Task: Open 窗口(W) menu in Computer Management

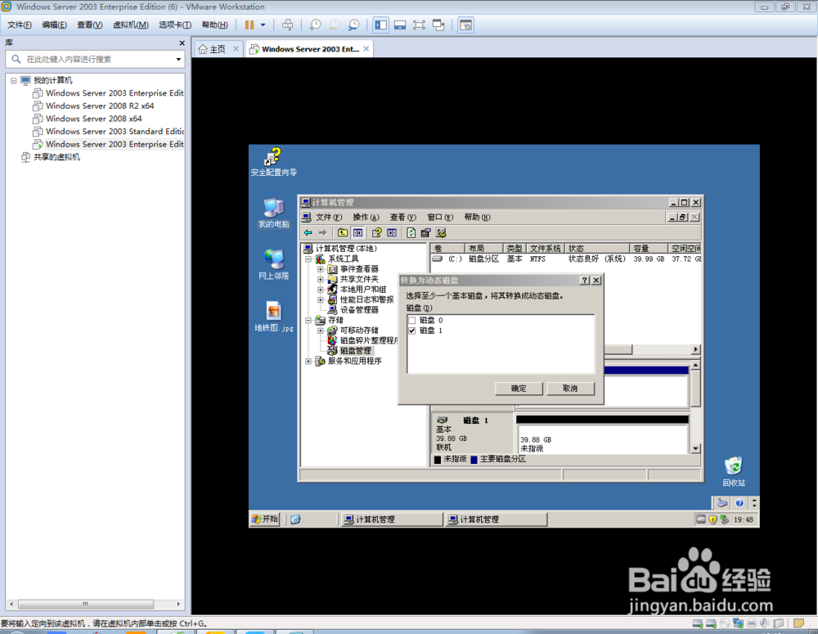Action: tap(440, 217)
